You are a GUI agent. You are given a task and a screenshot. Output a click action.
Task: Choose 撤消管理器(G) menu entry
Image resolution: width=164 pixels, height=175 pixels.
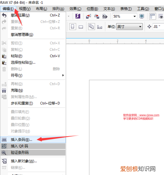coord(33,35)
